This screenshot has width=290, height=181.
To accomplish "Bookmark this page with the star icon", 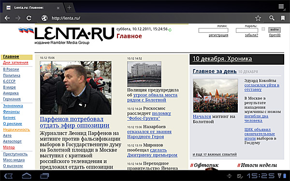I will (258, 18).
